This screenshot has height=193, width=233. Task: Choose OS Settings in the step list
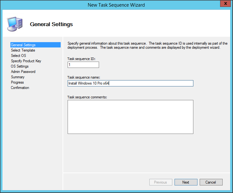[x=20, y=66]
